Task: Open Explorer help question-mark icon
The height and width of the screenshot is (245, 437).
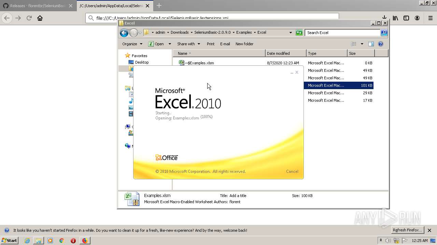Action: tap(381, 44)
